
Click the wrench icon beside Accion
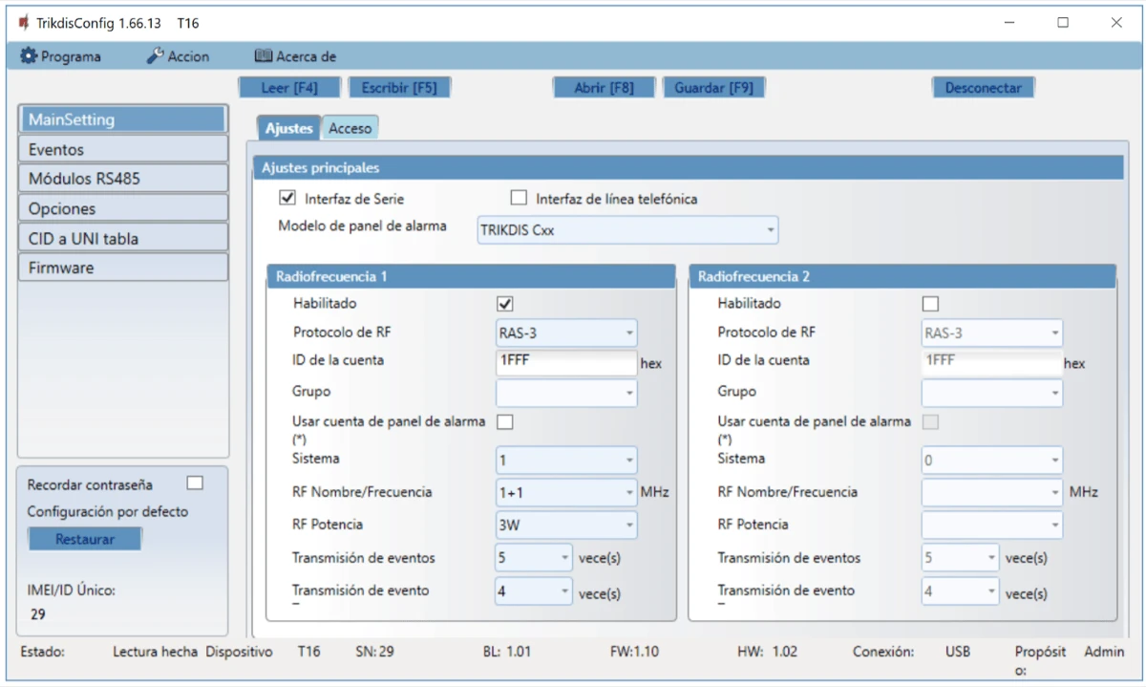[155, 56]
